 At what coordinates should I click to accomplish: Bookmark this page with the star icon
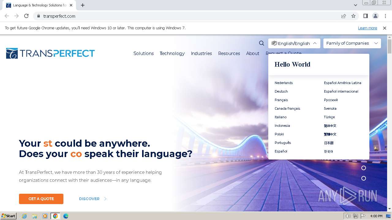pyautogui.click(x=353, y=16)
